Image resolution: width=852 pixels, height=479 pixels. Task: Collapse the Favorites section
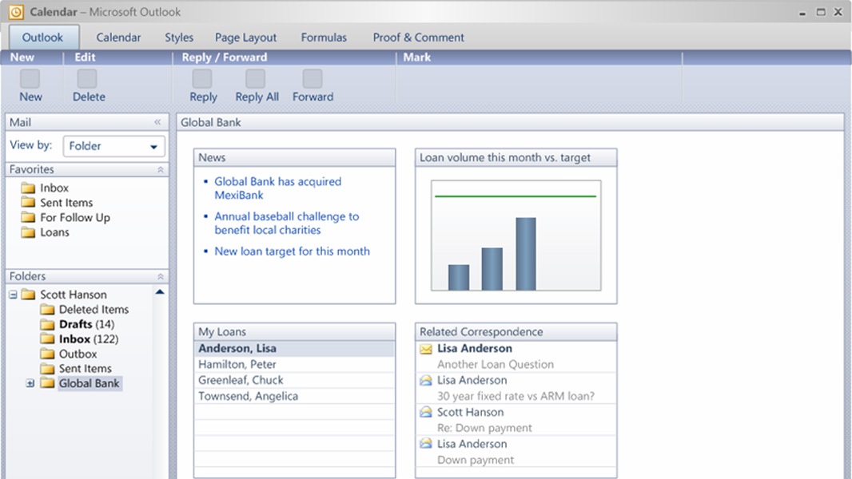tap(160, 170)
